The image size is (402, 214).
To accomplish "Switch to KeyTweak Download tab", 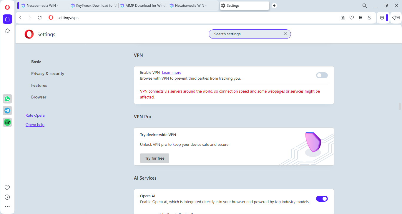I will click(x=94, y=6).
